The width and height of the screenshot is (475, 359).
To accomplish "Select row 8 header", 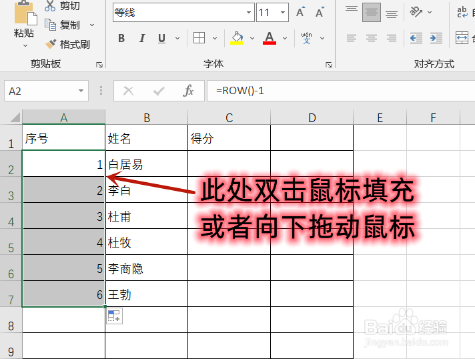I will point(11,320).
